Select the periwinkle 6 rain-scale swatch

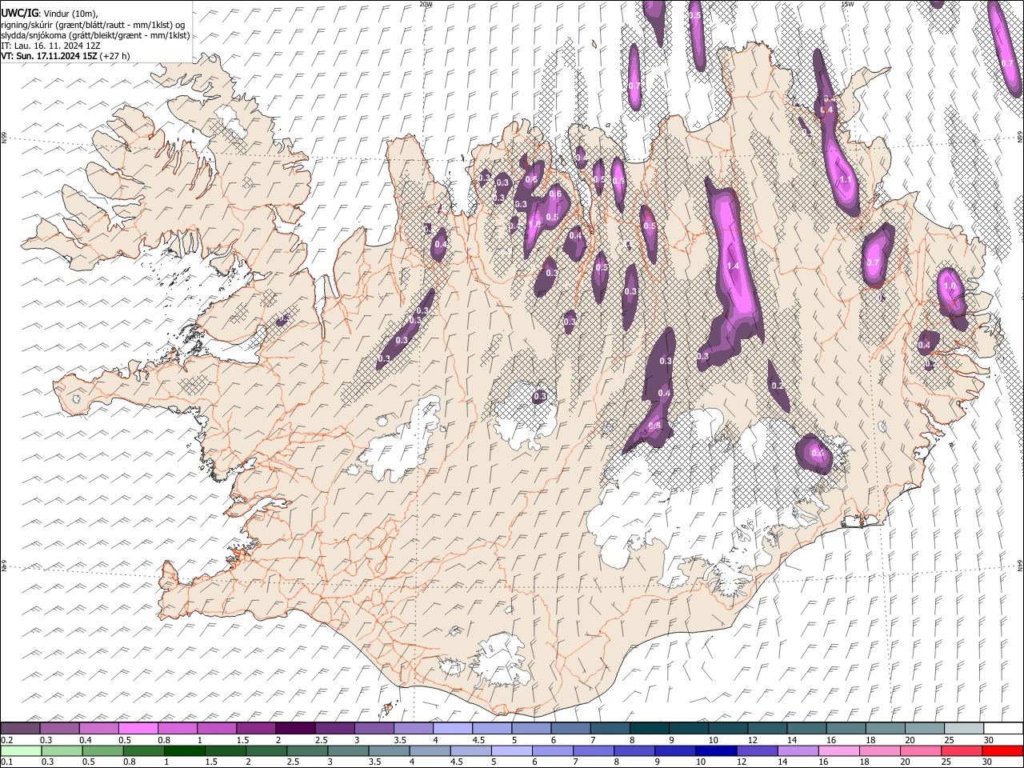click(552, 750)
